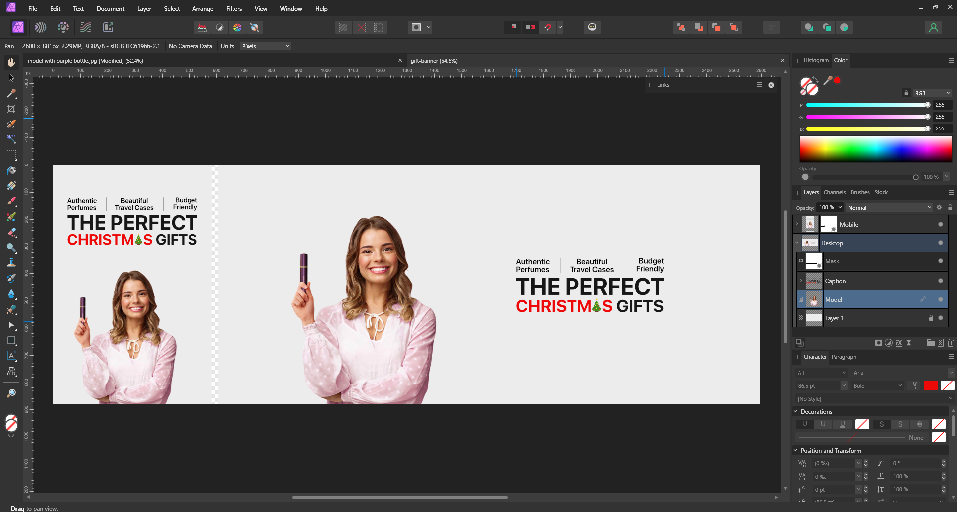This screenshot has width=957, height=512.
Task: Collapse Position and Transform section
Action: point(796,451)
